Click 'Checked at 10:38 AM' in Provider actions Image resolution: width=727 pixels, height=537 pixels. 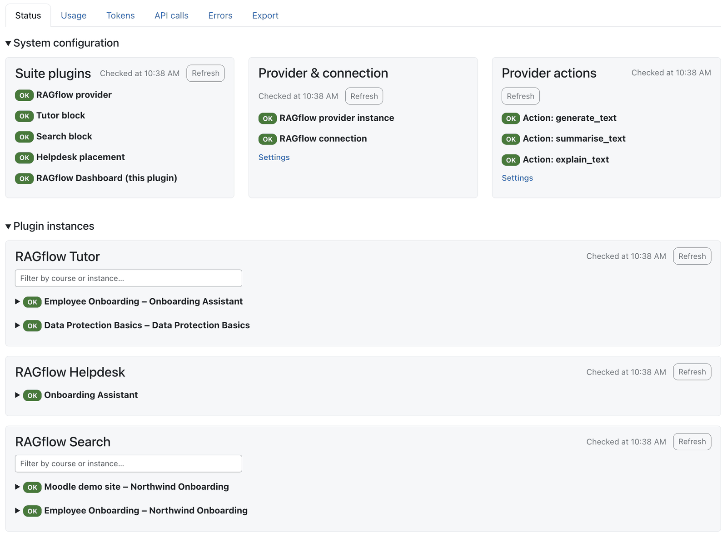click(x=671, y=73)
